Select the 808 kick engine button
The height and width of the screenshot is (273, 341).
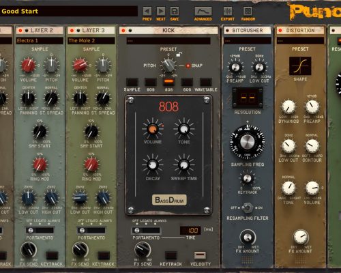coord(169,82)
